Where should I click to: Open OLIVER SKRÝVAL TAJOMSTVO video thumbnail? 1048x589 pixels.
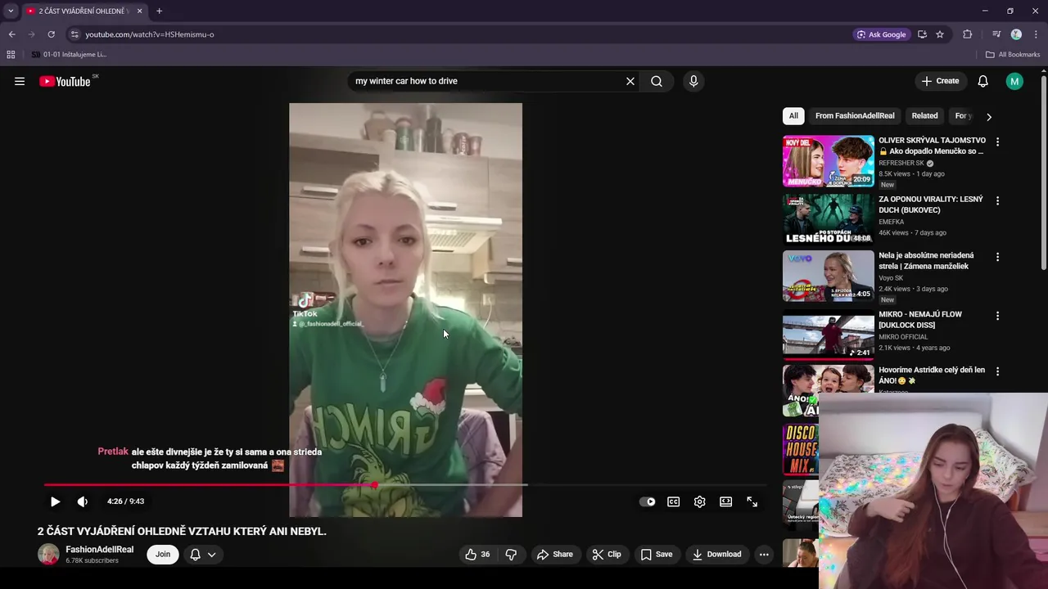[x=828, y=161]
